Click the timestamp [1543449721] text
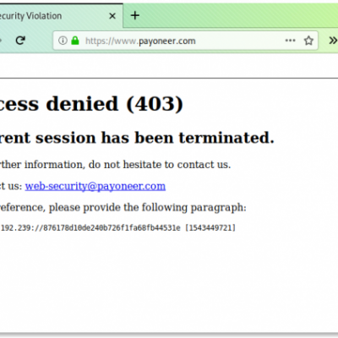Viewport: 338px width, 338px height. [x=210, y=227]
